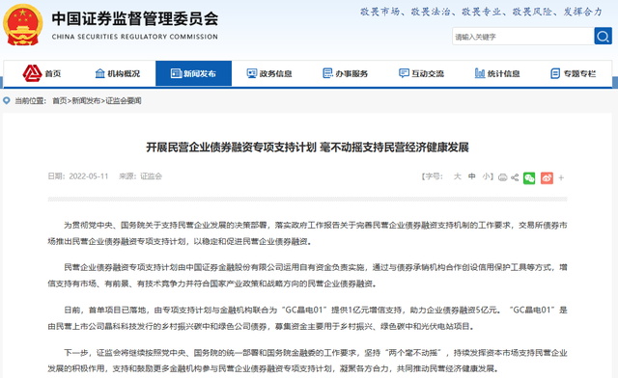Click the CSRC national emblem logo

click(22, 25)
